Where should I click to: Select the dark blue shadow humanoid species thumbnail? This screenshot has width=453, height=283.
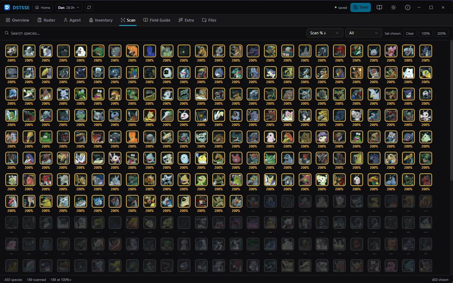[150, 51]
